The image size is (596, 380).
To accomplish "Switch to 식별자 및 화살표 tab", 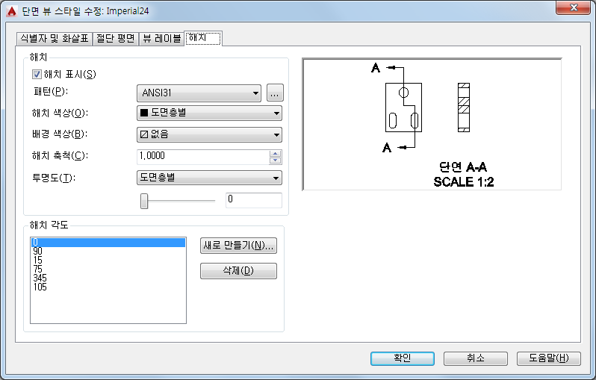I will (x=55, y=39).
